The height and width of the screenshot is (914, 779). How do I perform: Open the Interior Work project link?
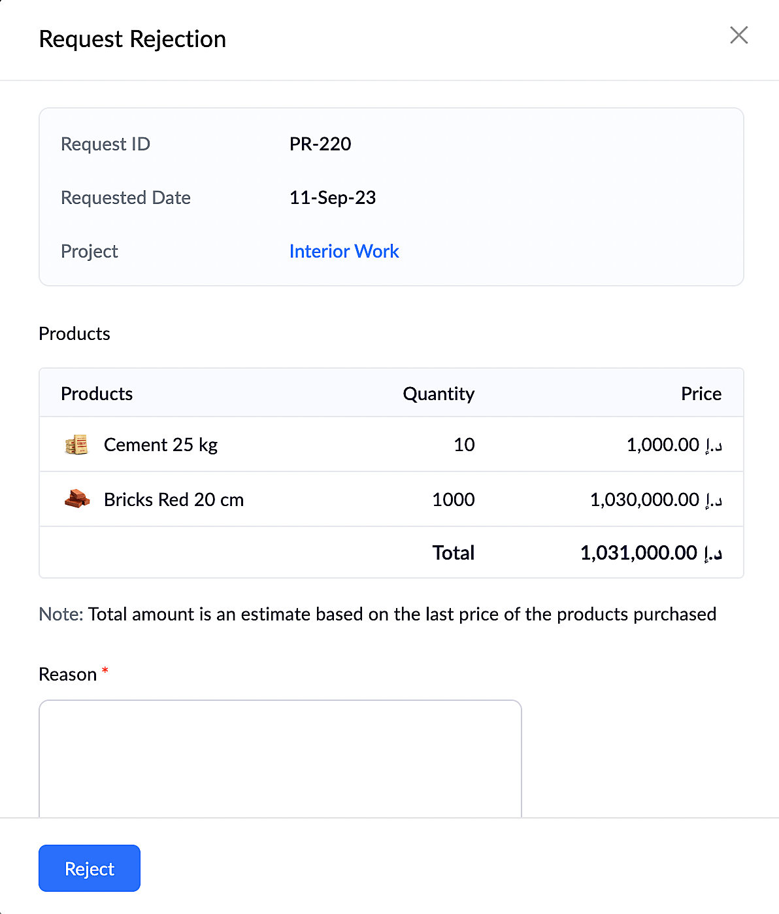[x=344, y=251]
